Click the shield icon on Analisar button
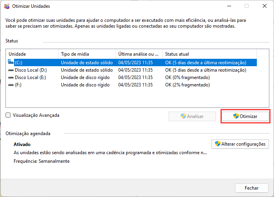The height and width of the screenshot is (197, 274). [x=183, y=116]
